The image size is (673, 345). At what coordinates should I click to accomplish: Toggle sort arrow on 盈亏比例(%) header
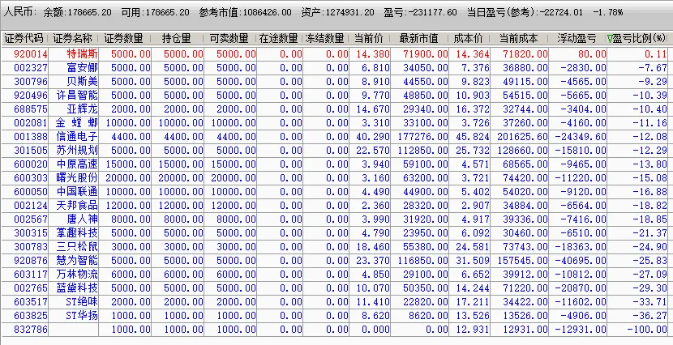[x=610, y=39]
